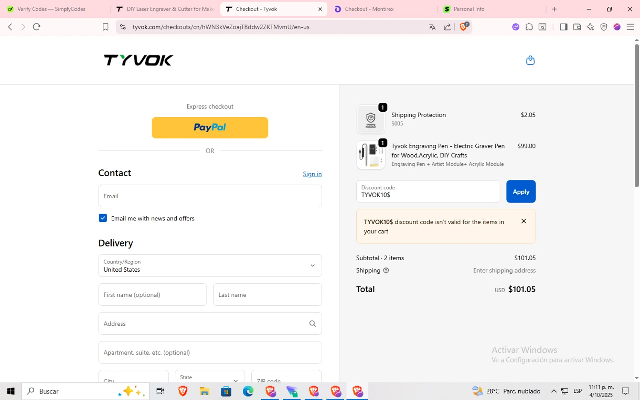
Task: Open Windows Start menu
Action: point(11,391)
